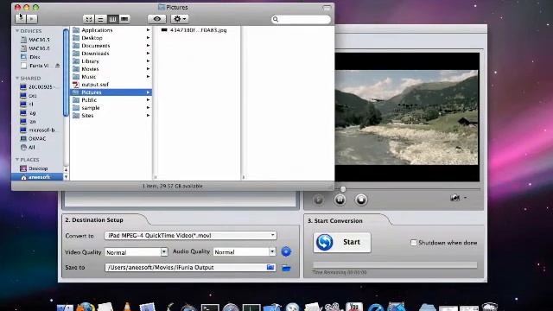Viewport: 553px width, 311px height.
Task: Select aneesoft home in sidebar
Action: 36,177
